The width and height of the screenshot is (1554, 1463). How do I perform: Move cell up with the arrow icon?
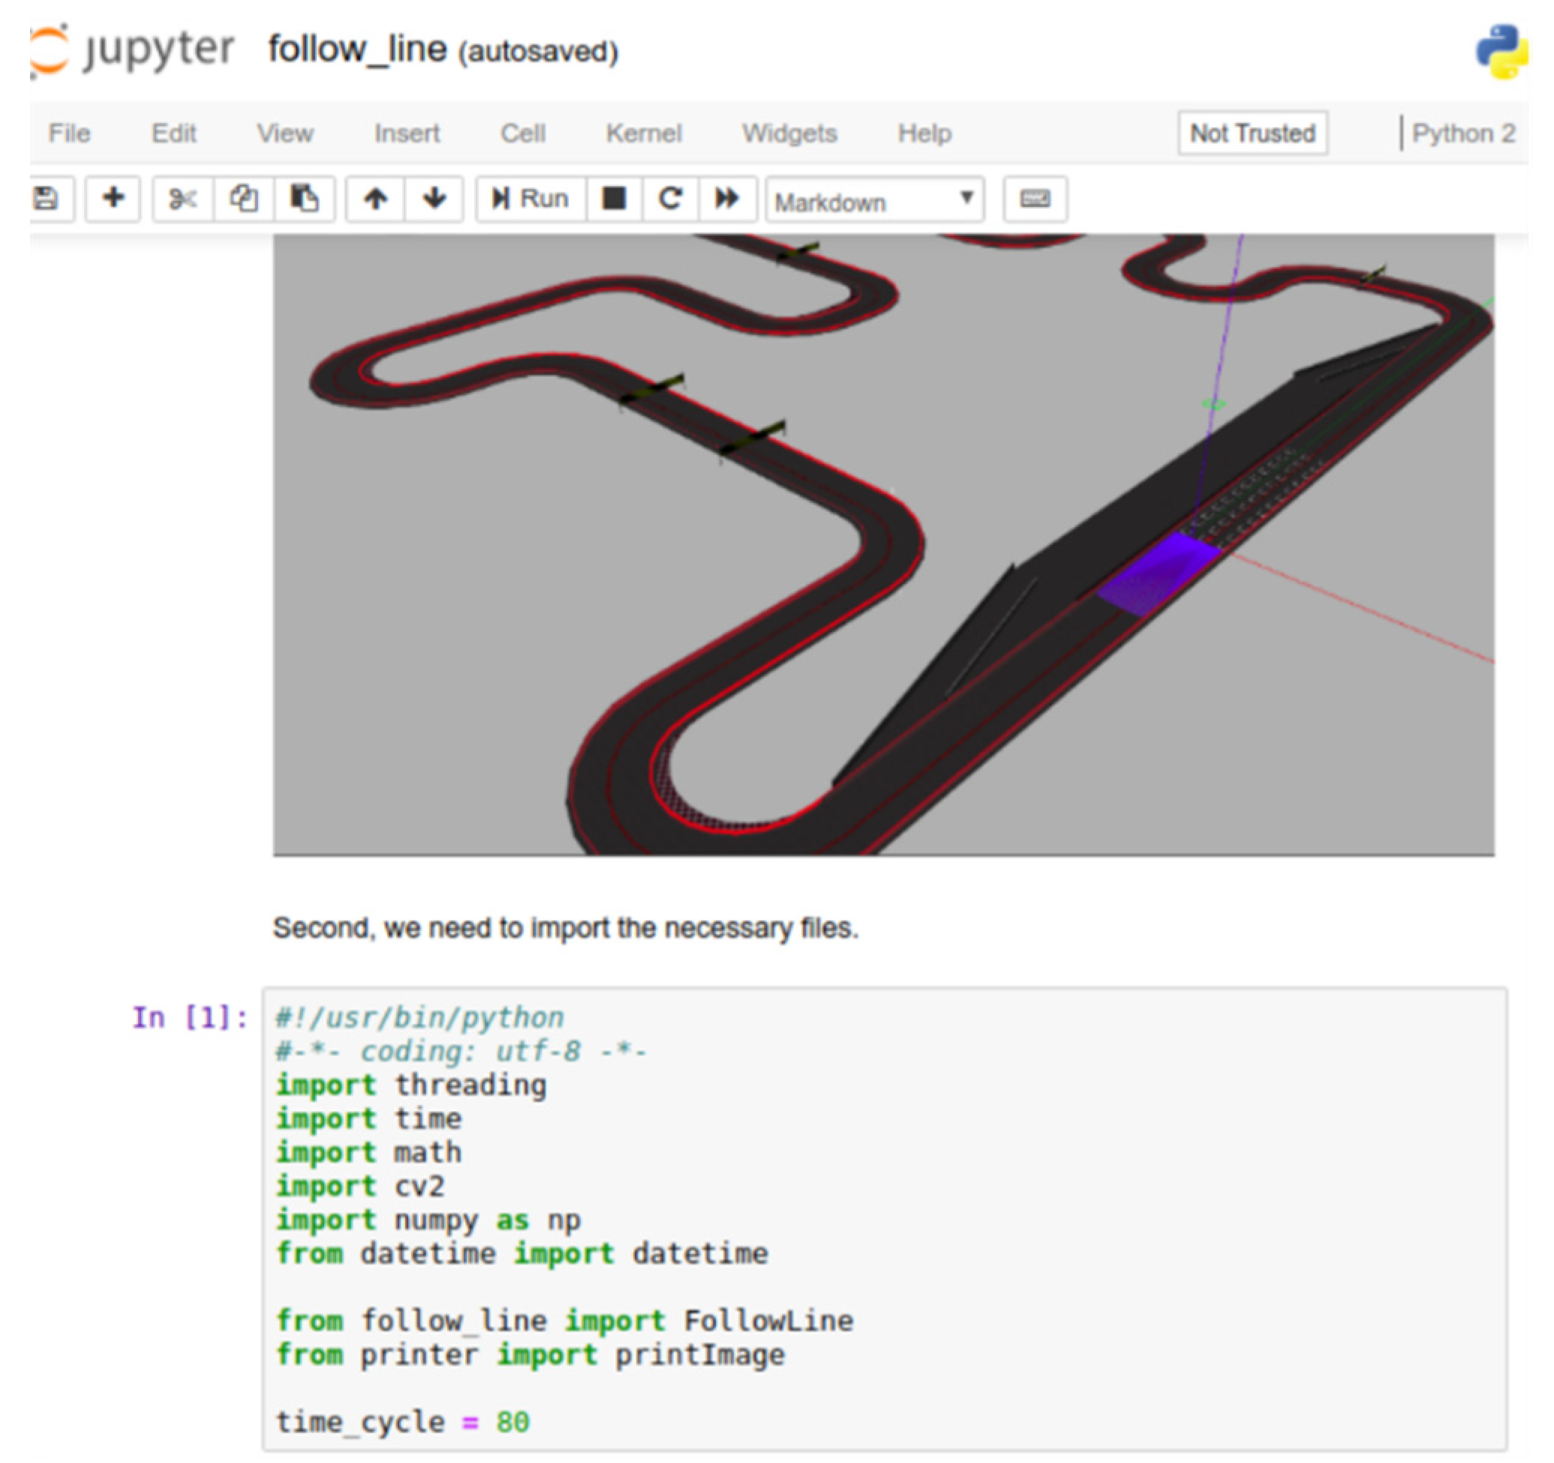376,199
